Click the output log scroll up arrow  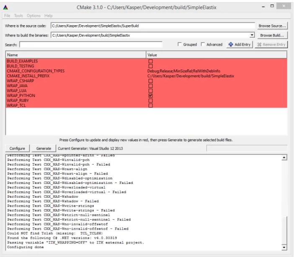(x=284, y=157)
